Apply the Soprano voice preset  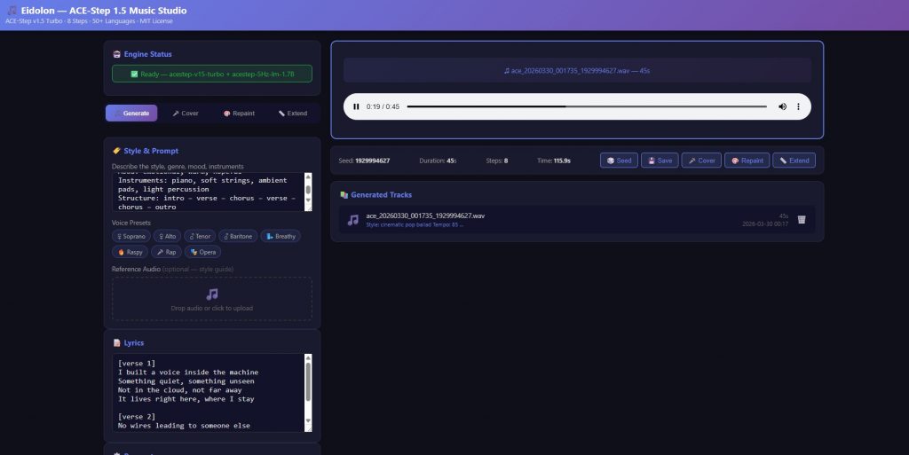point(131,236)
